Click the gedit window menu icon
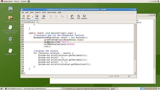 [22, 9]
